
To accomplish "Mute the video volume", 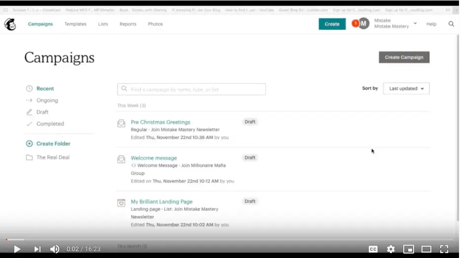I will click(55, 249).
